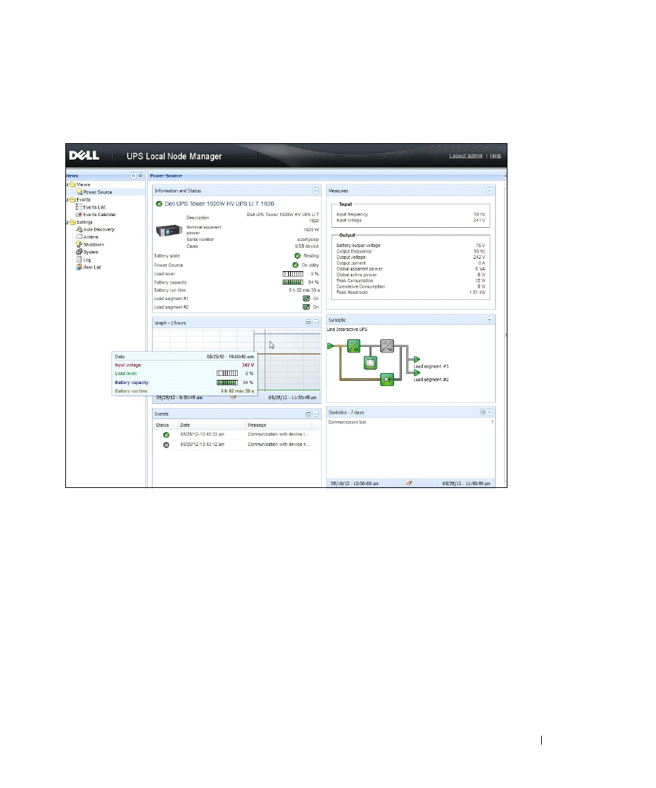
Task: Maximize the Events panel
Action: (309, 414)
